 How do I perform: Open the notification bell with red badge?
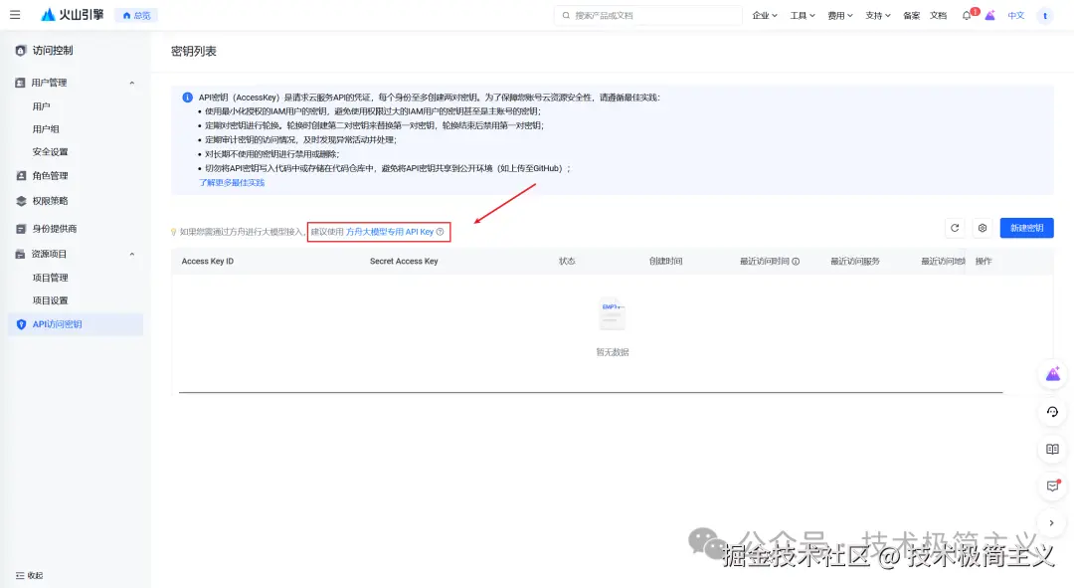click(968, 14)
